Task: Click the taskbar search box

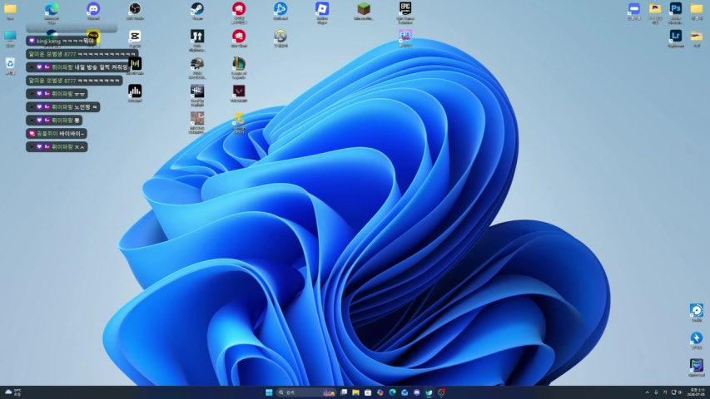Action: click(x=305, y=392)
